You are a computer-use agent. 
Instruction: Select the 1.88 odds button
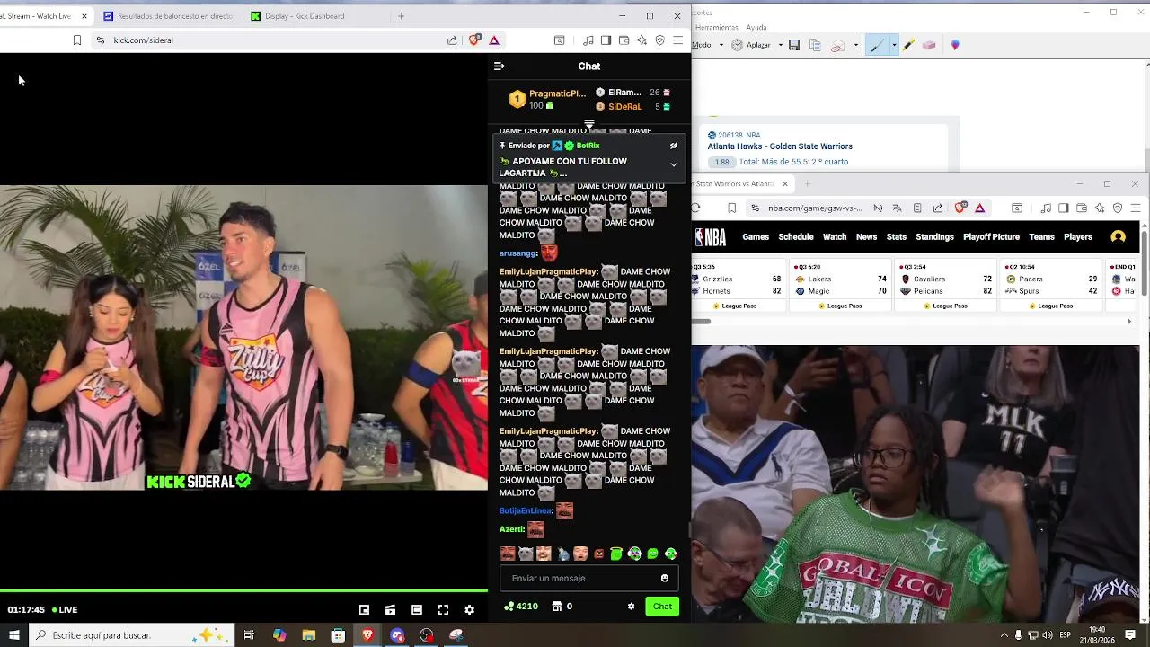click(721, 162)
